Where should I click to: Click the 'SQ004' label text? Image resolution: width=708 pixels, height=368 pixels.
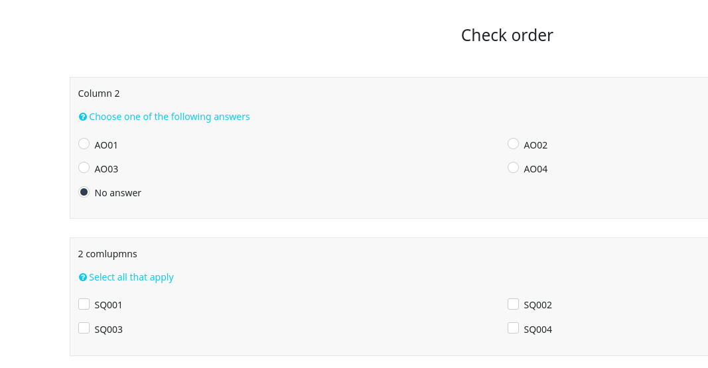pyautogui.click(x=537, y=330)
